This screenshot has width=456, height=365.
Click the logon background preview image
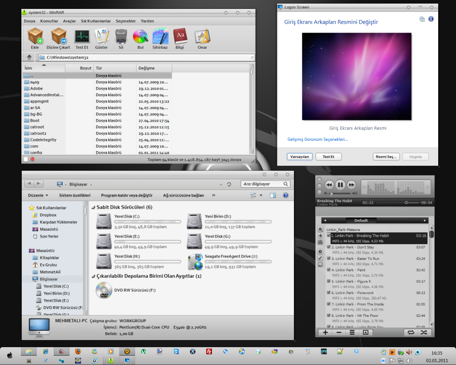click(x=357, y=76)
